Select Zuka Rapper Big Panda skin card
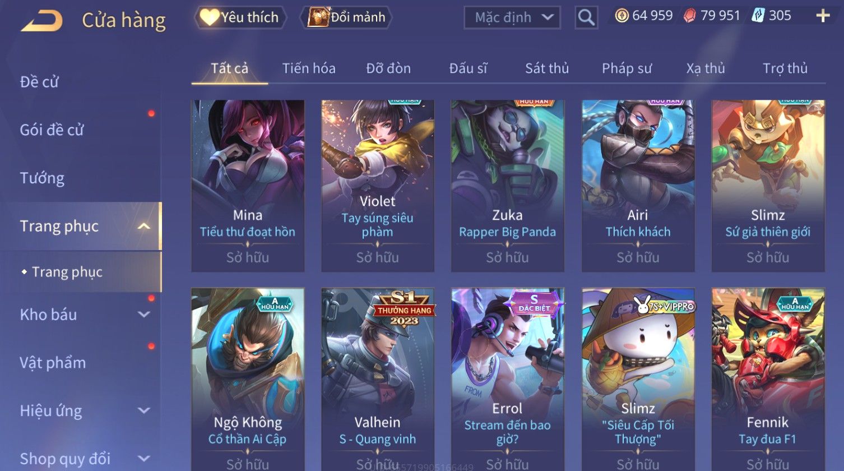 507,186
